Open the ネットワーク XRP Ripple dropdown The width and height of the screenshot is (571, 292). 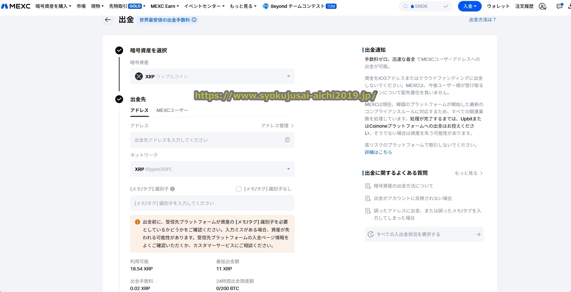(212, 169)
